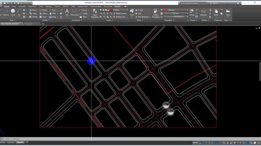Click Make Current layer button

[119, 13]
